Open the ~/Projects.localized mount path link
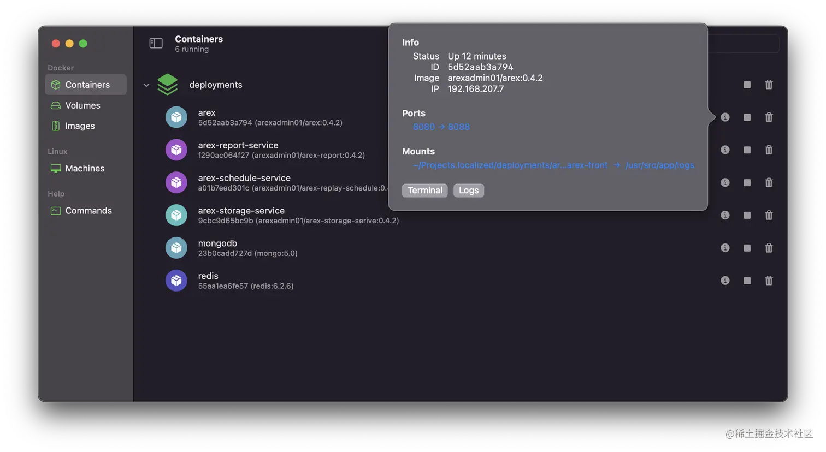The image size is (826, 452). tap(510, 165)
